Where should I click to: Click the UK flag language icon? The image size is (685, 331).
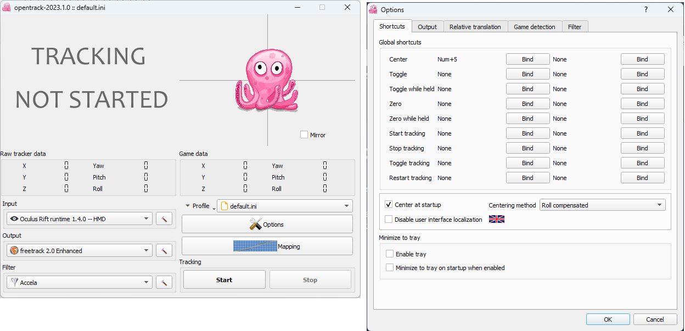[496, 219]
